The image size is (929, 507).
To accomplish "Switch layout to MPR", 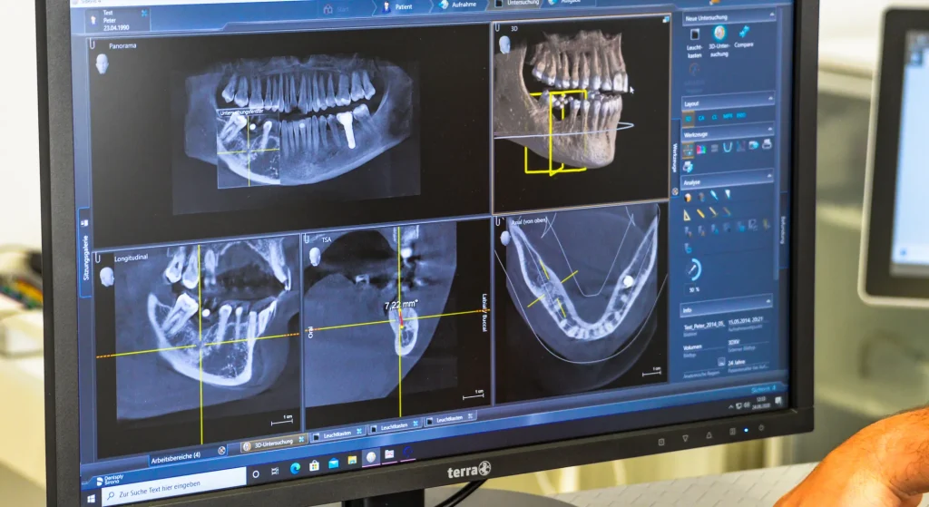I will point(728,116).
